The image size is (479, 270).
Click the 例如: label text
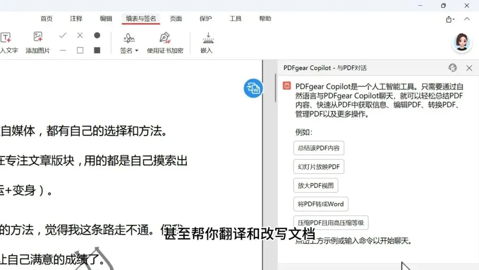[x=304, y=132]
